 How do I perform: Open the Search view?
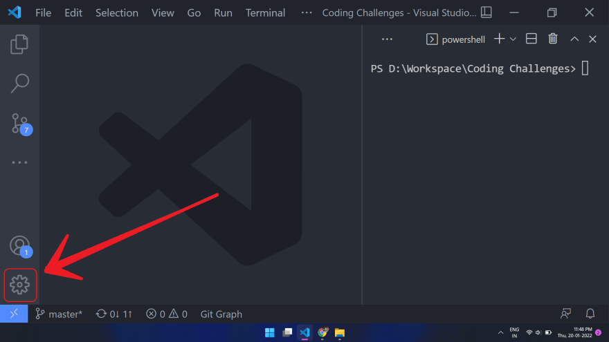coord(19,83)
